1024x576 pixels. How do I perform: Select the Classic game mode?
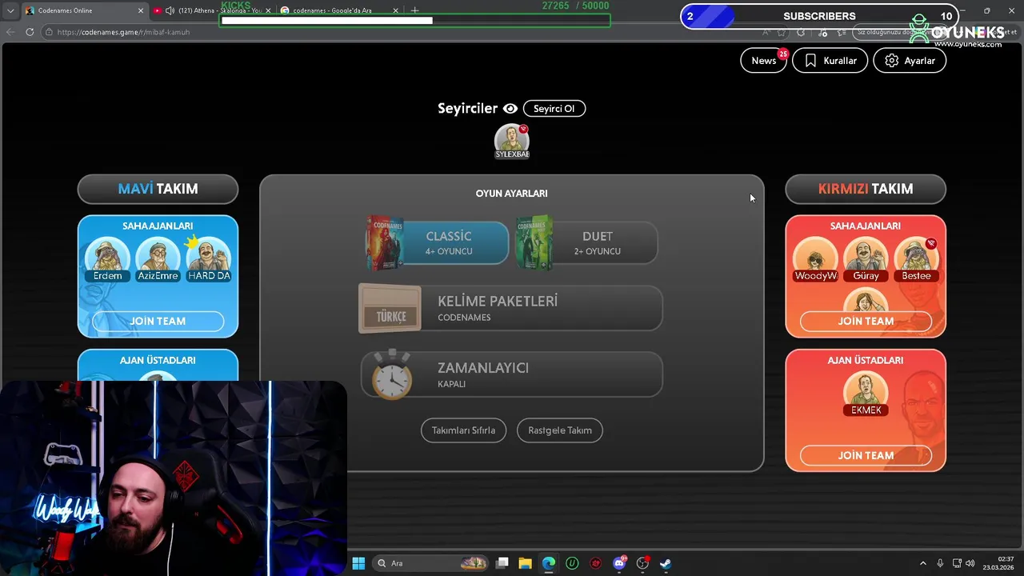pyautogui.click(x=437, y=243)
